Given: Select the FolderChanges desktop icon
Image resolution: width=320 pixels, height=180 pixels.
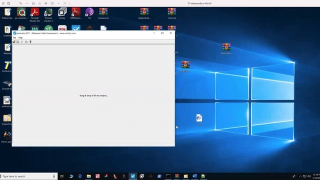Looking at the screenshot, I should tap(7, 119).
